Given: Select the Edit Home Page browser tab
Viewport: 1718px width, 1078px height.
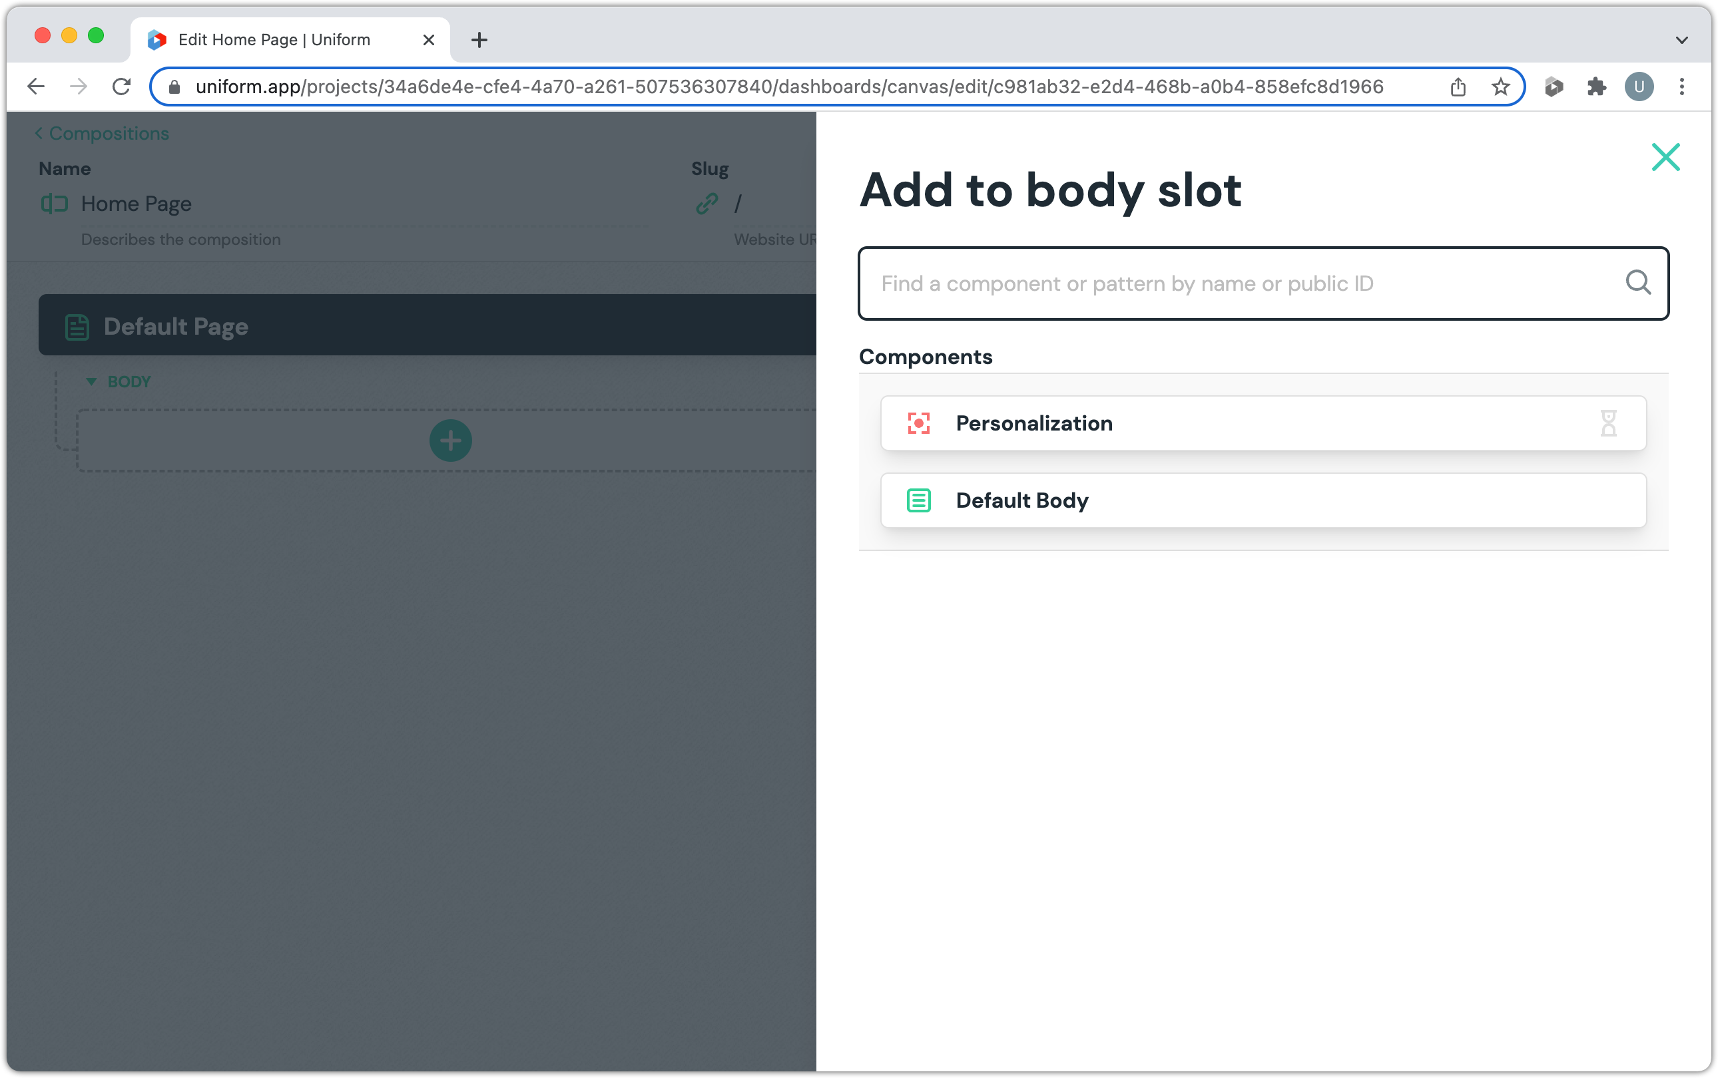Looking at the screenshot, I should (x=274, y=40).
